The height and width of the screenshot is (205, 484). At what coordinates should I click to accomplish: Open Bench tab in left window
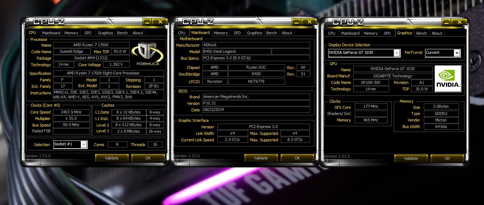click(122, 33)
